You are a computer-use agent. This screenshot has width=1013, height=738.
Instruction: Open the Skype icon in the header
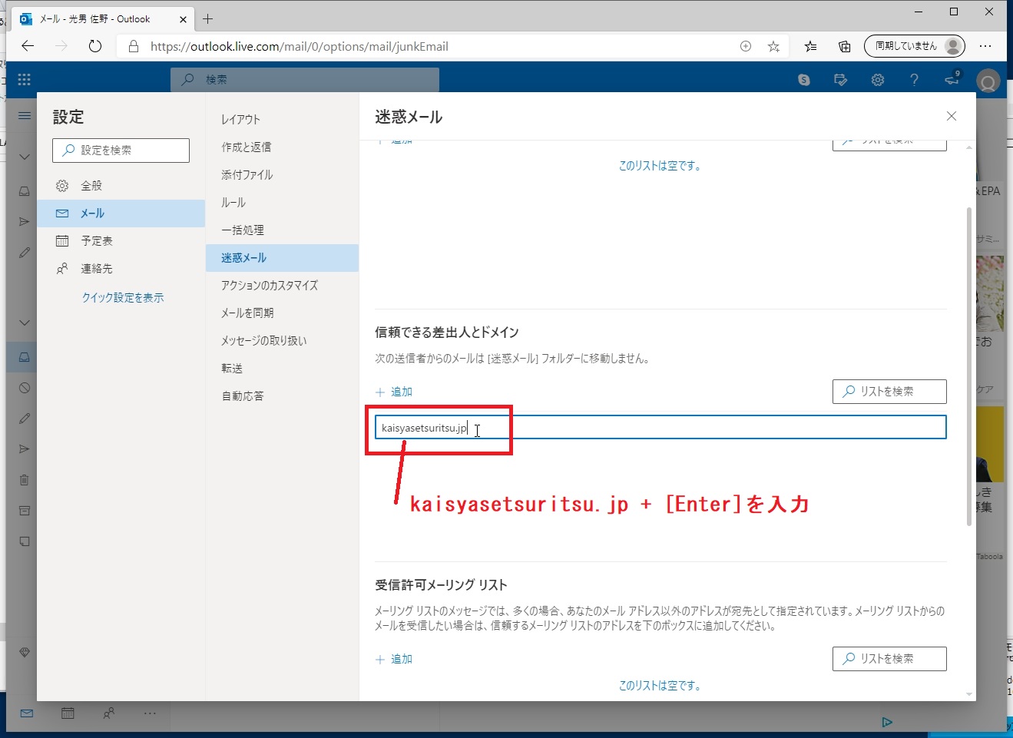(x=803, y=79)
